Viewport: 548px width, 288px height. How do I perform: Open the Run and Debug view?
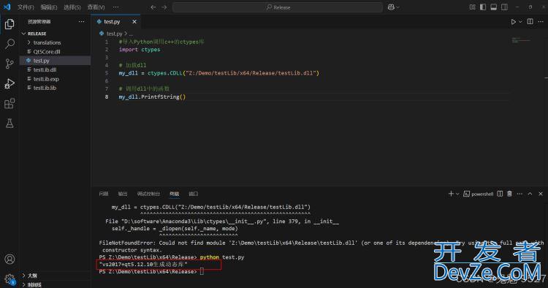pos(9,83)
